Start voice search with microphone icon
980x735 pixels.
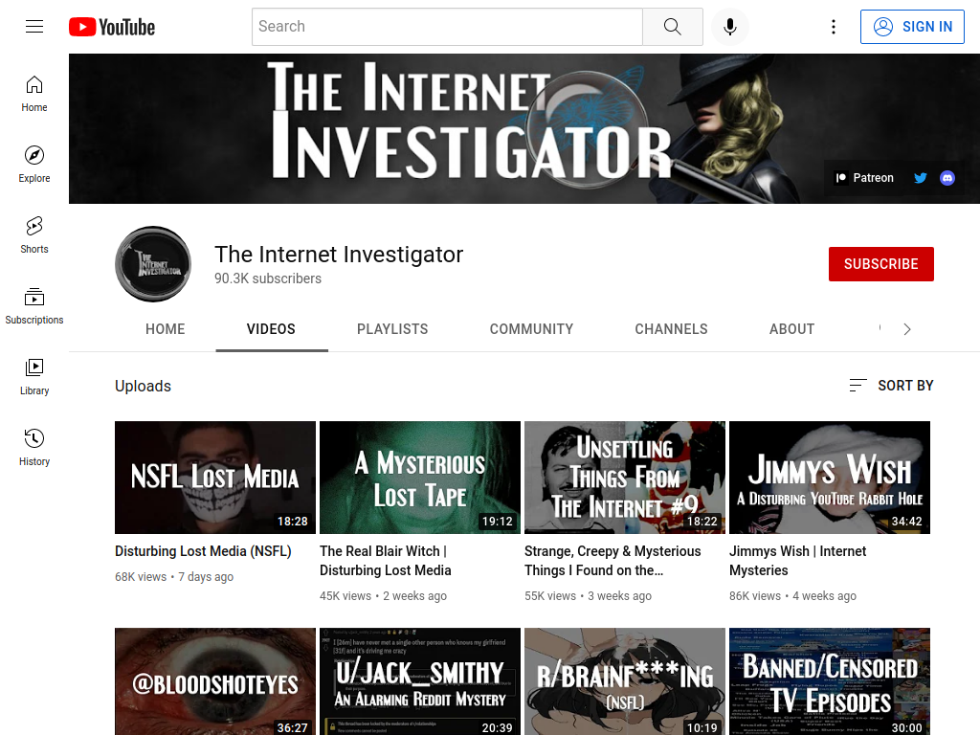[729, 27]
